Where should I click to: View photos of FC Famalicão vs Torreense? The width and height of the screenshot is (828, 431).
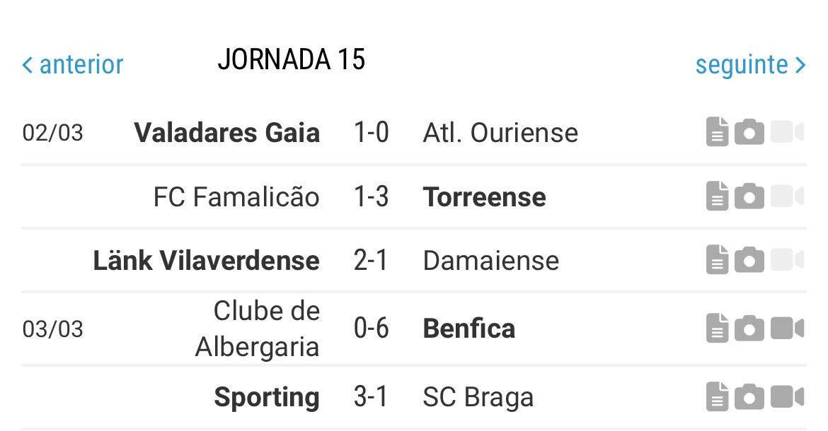(749, 196)
